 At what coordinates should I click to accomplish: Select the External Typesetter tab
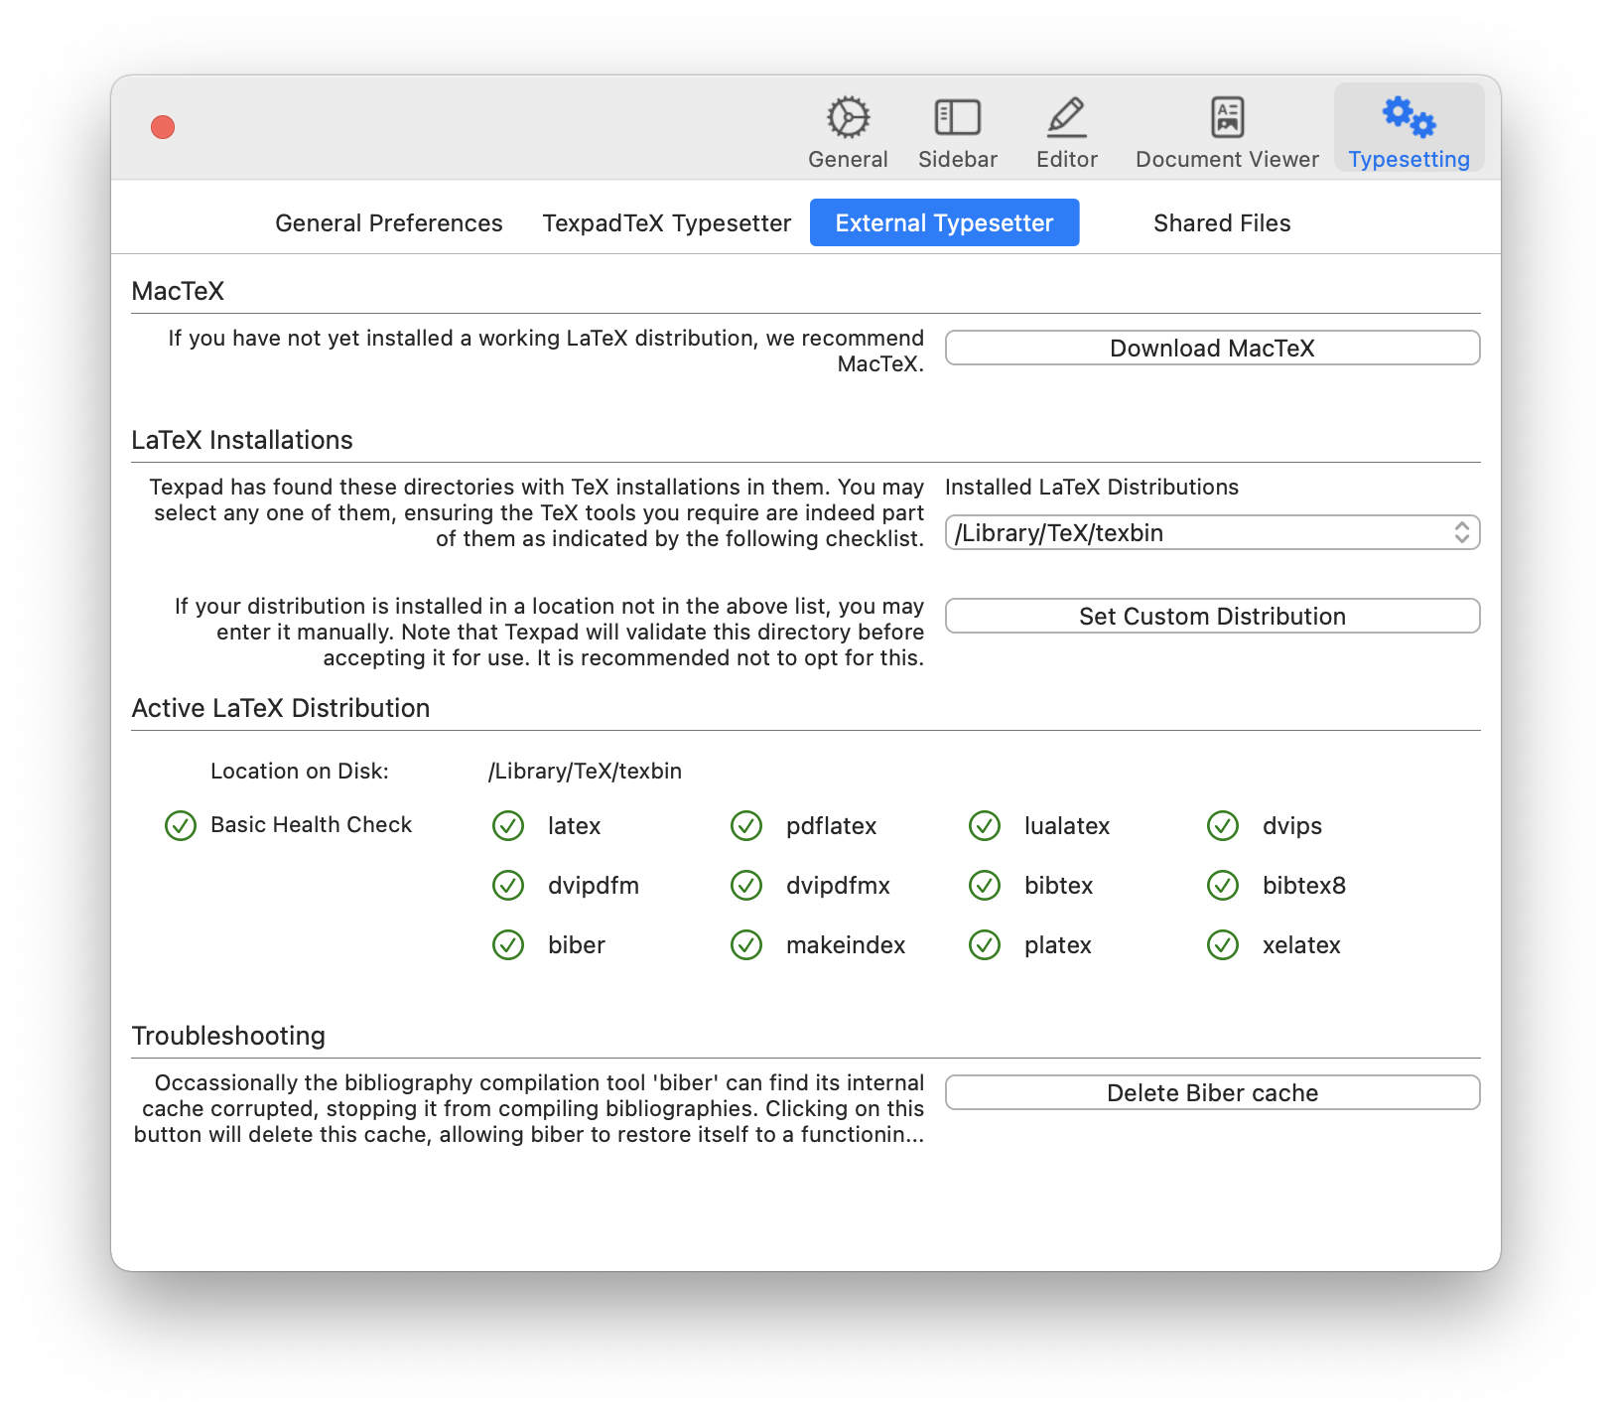[944, 222]
